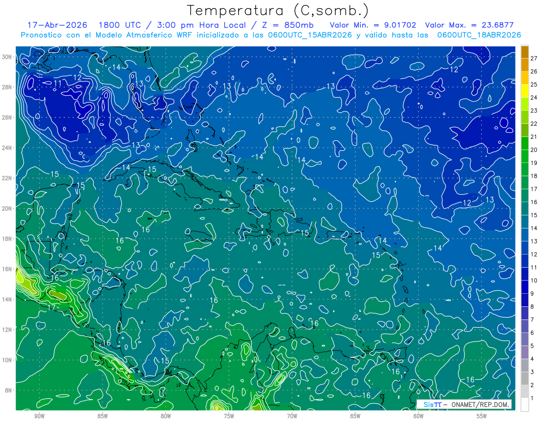Click the 27 degree color swatch in legend
546x422 pixels.
[x=525, y=52]
